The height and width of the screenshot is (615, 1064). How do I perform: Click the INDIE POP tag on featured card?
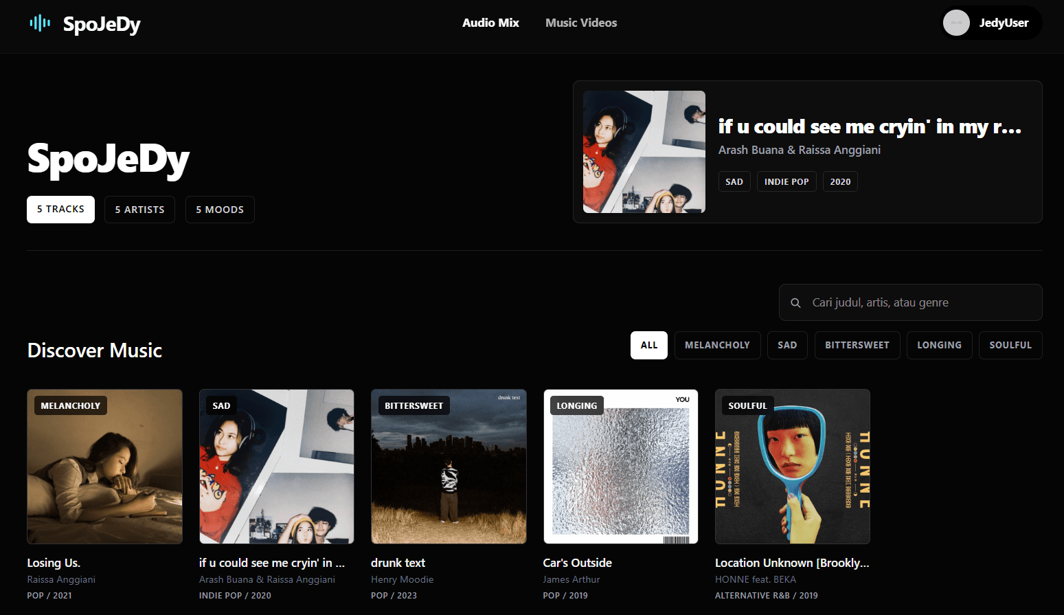coord(786,181)
